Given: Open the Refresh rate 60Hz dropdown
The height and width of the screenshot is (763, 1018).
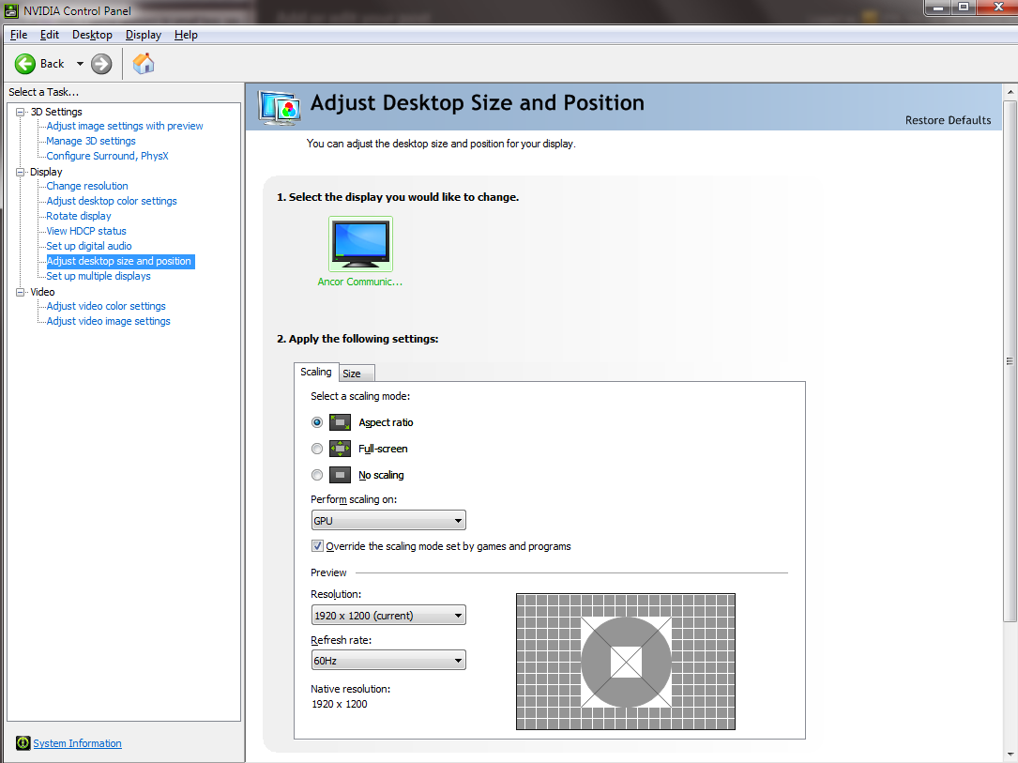Looking at the screenshot, I should click(x=388, y=661).
